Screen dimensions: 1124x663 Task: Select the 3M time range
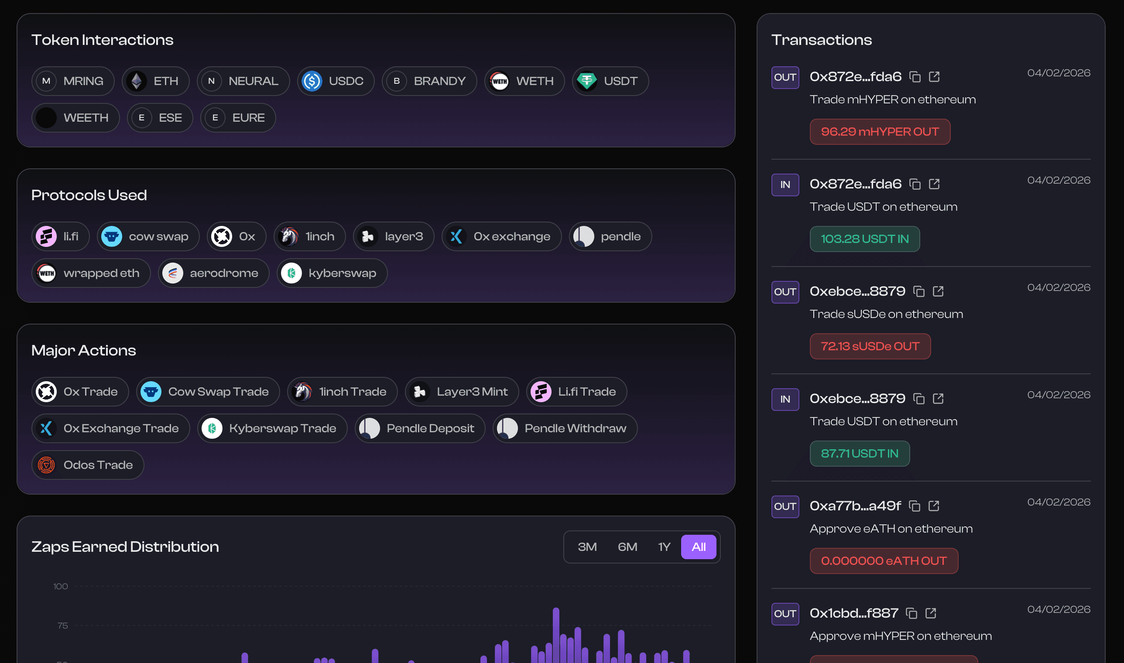pyautogui.click(x=587, y=547)
